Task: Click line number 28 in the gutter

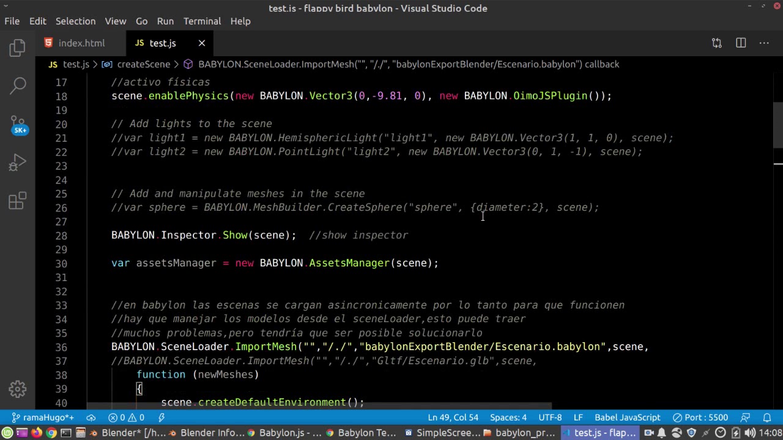Action: tap(61, 235)
